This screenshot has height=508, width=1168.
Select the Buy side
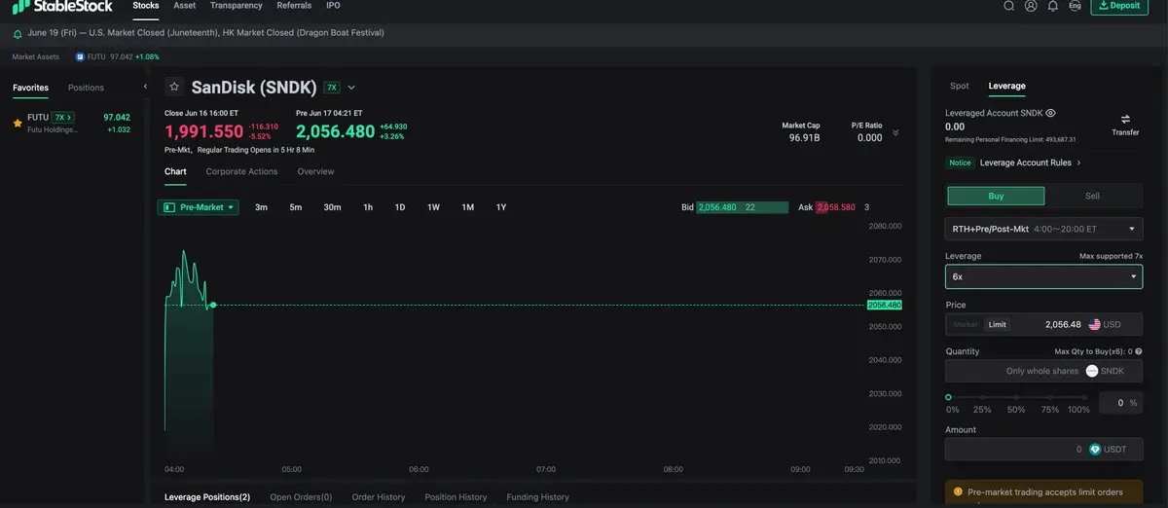click(996, 196)
